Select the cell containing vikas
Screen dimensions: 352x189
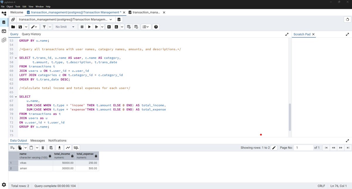pyautogui.click(x=35, y=163)
